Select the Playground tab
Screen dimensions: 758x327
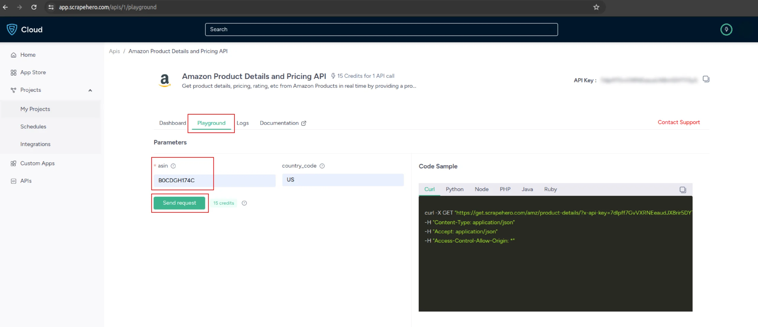(x=211, y=123)
